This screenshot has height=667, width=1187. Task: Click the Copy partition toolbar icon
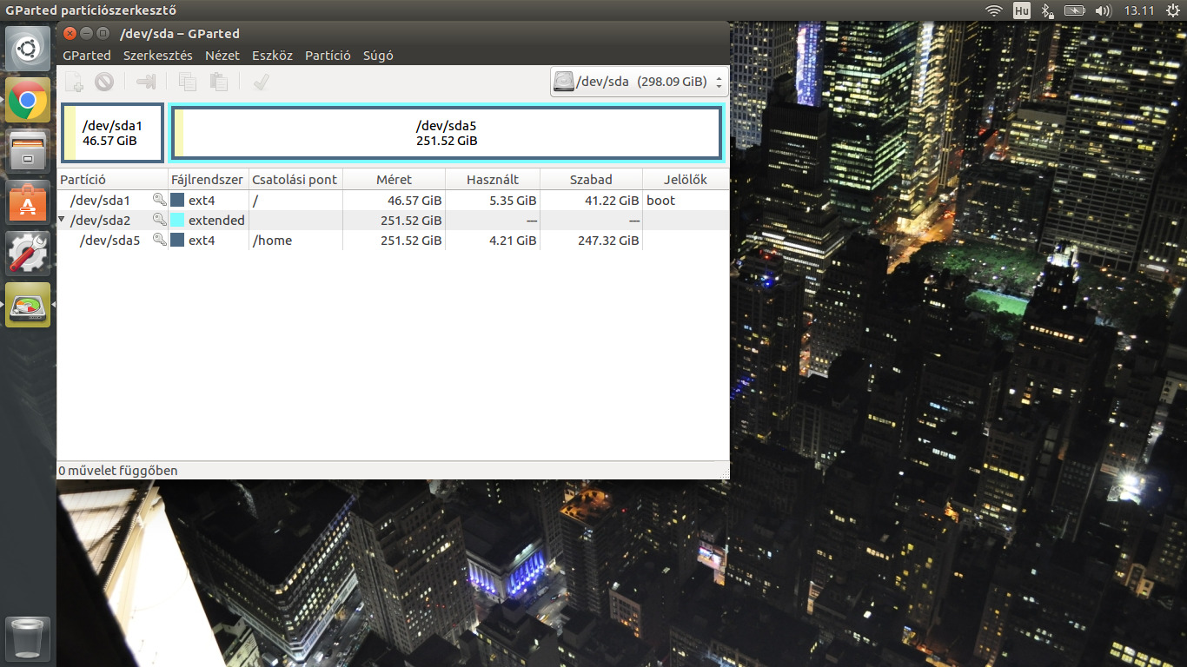tap(187, 82)
